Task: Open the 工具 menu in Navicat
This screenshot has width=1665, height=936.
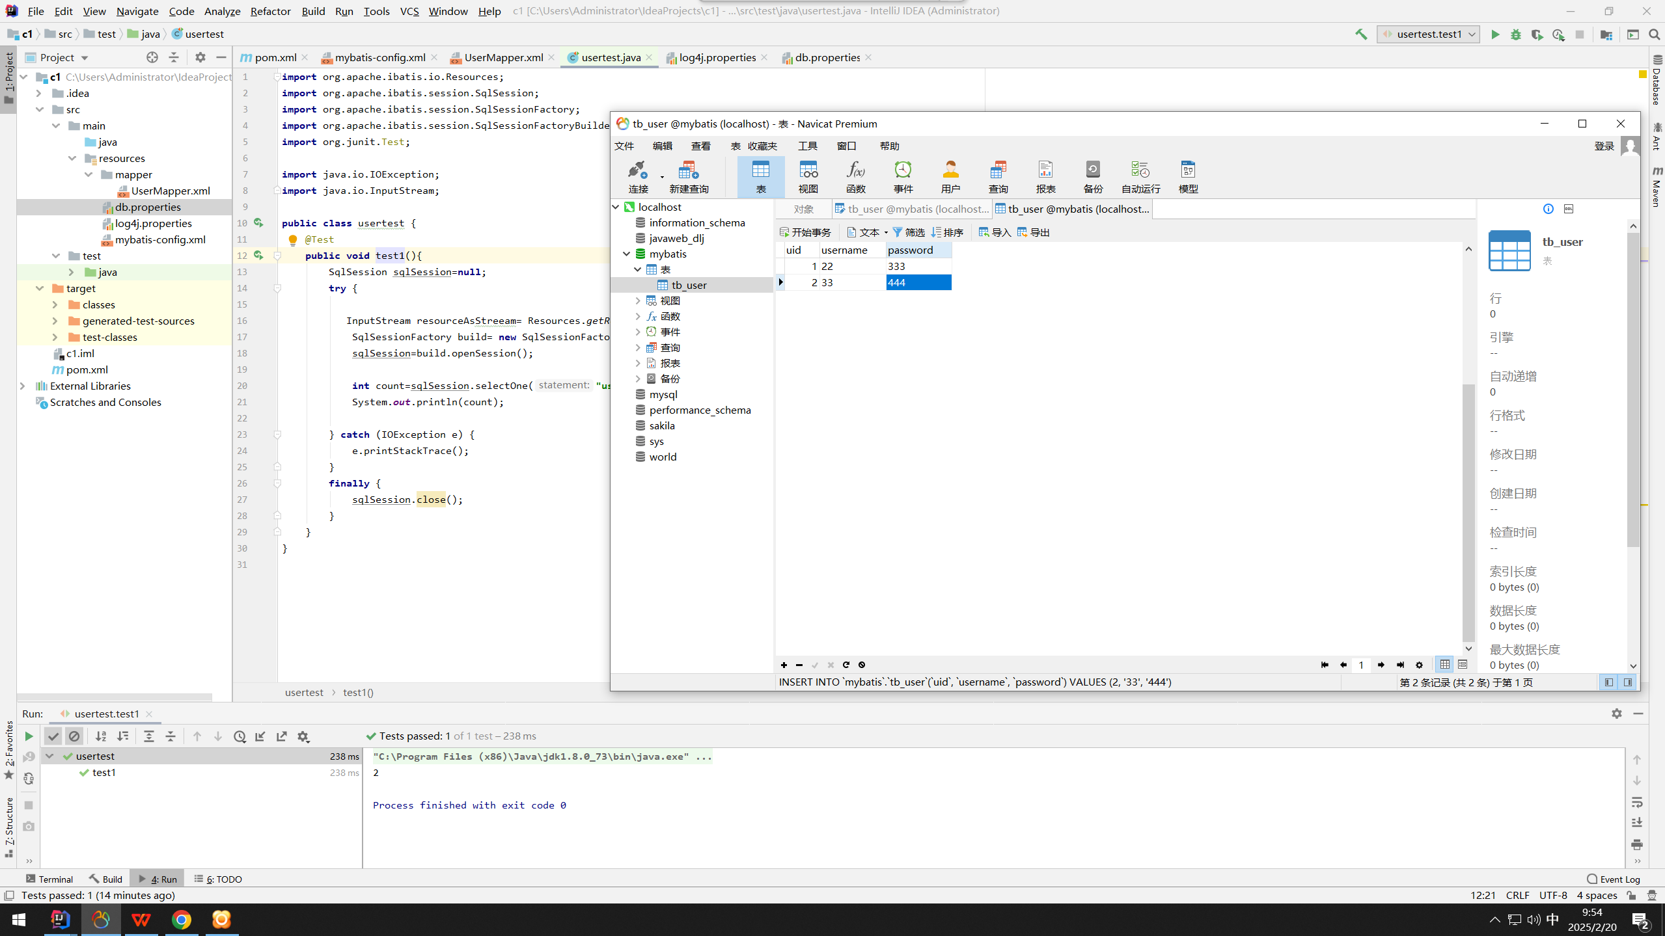Action: pos(808,146)
